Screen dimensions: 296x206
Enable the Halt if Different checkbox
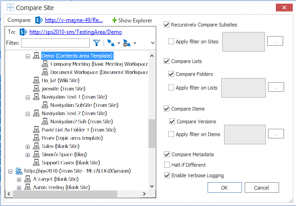click(167, 165)
